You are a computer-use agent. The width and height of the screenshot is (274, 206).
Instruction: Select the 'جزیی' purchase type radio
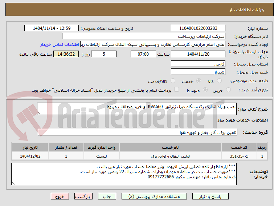click(228, 90)
